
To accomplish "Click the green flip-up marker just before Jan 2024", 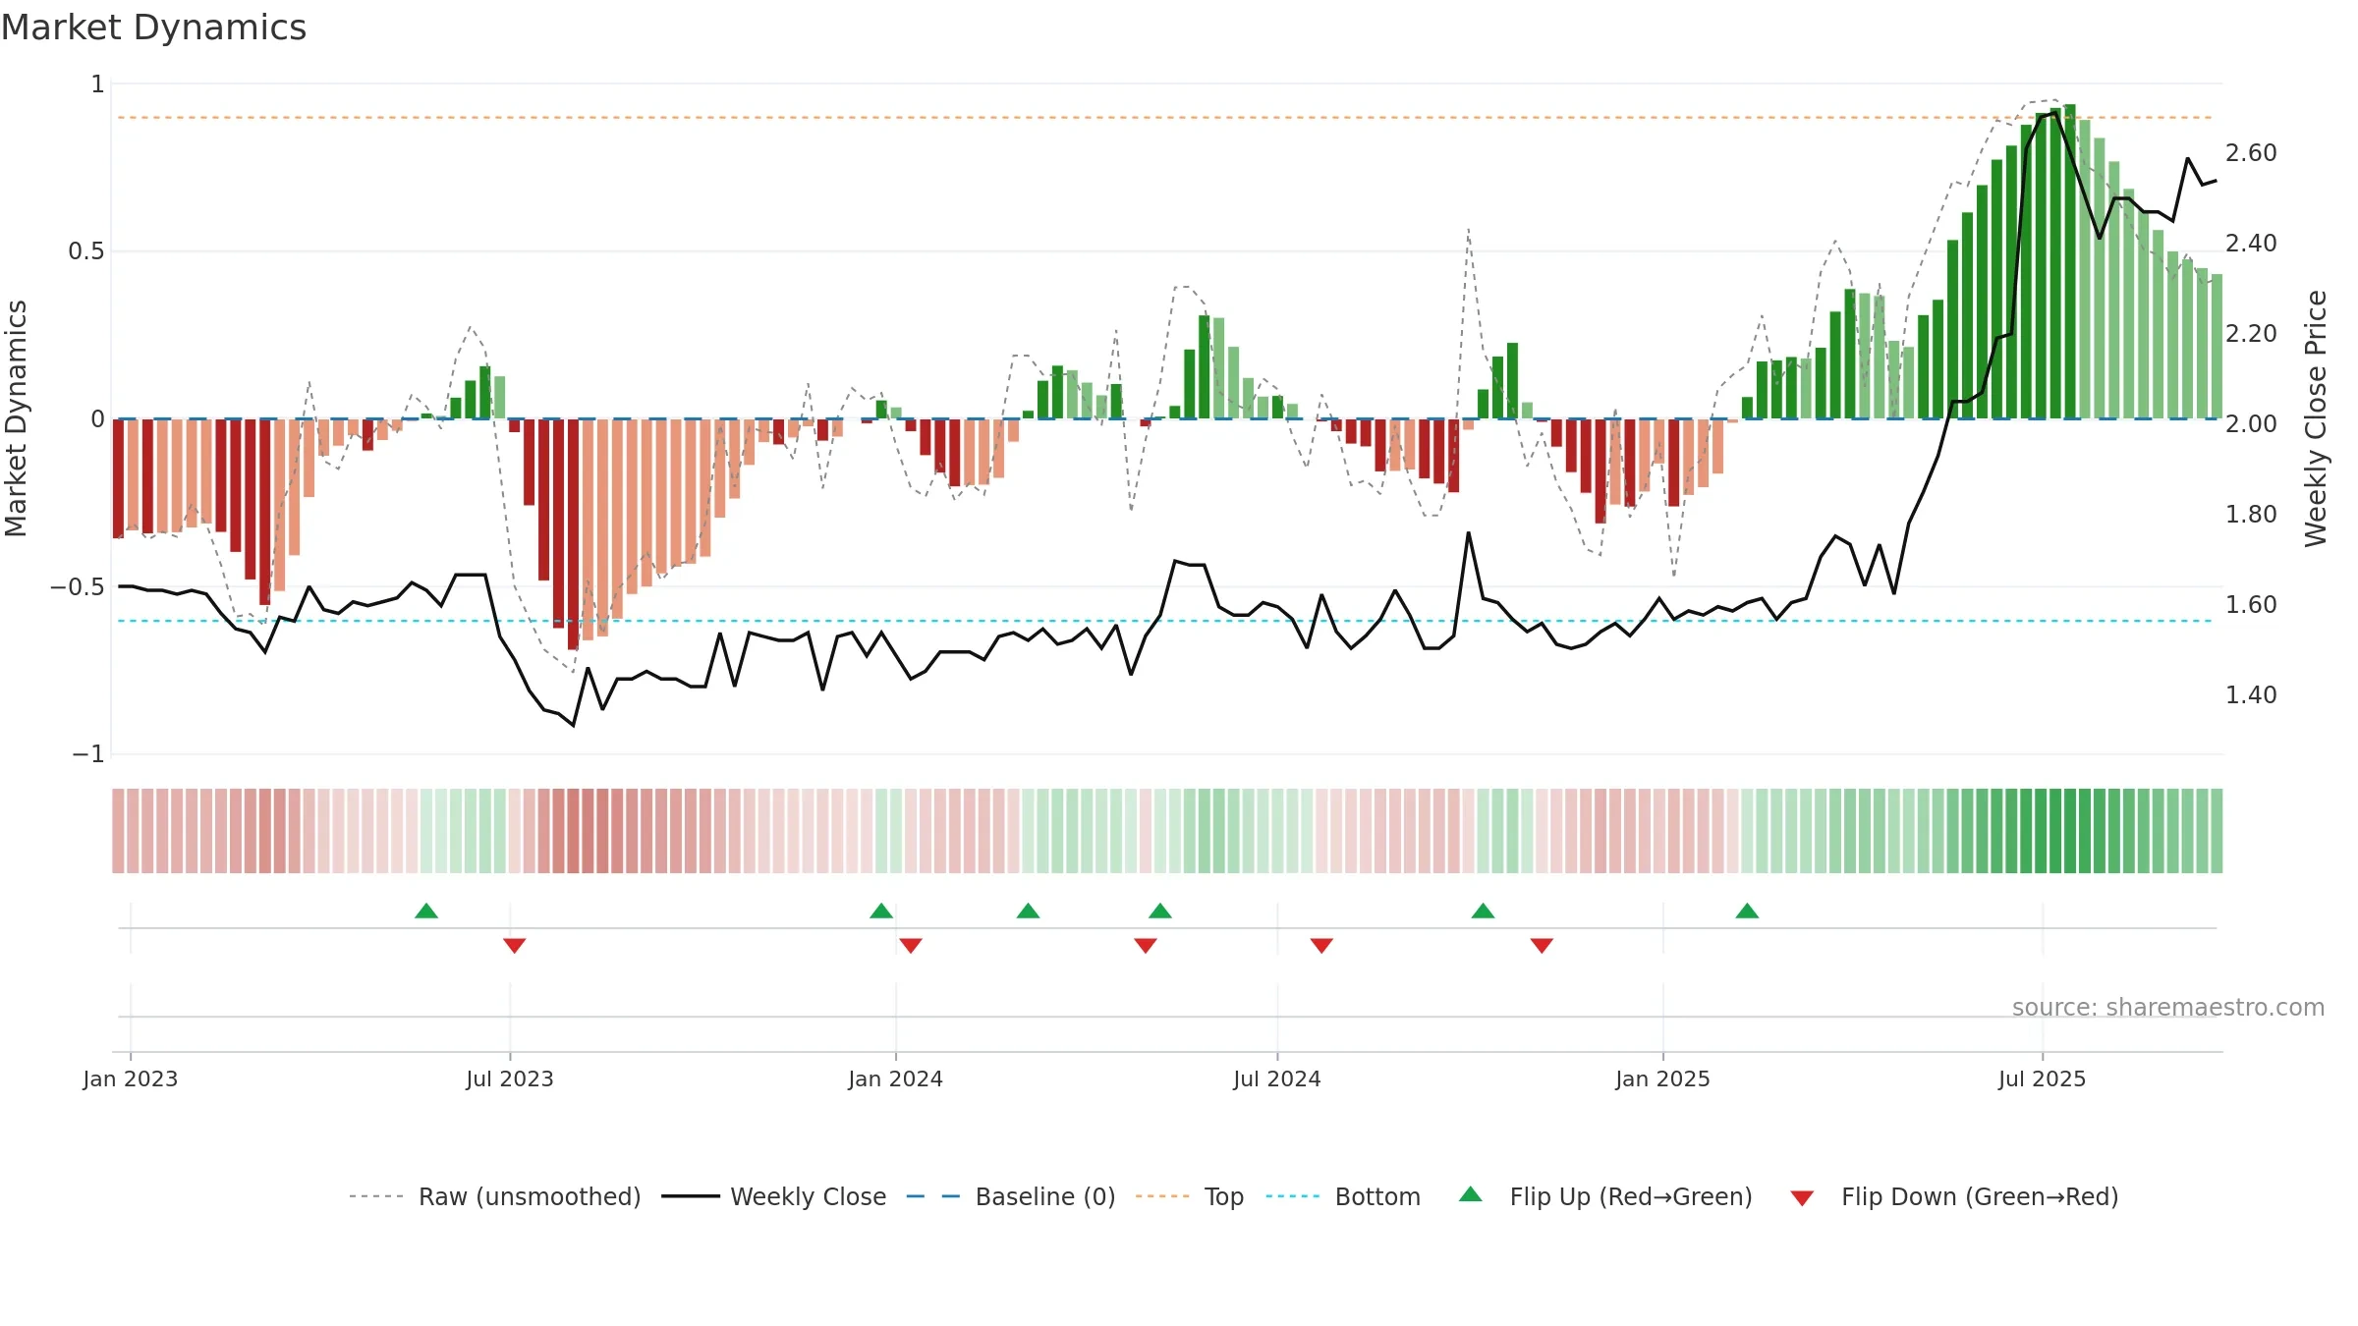I will point(881,911).
